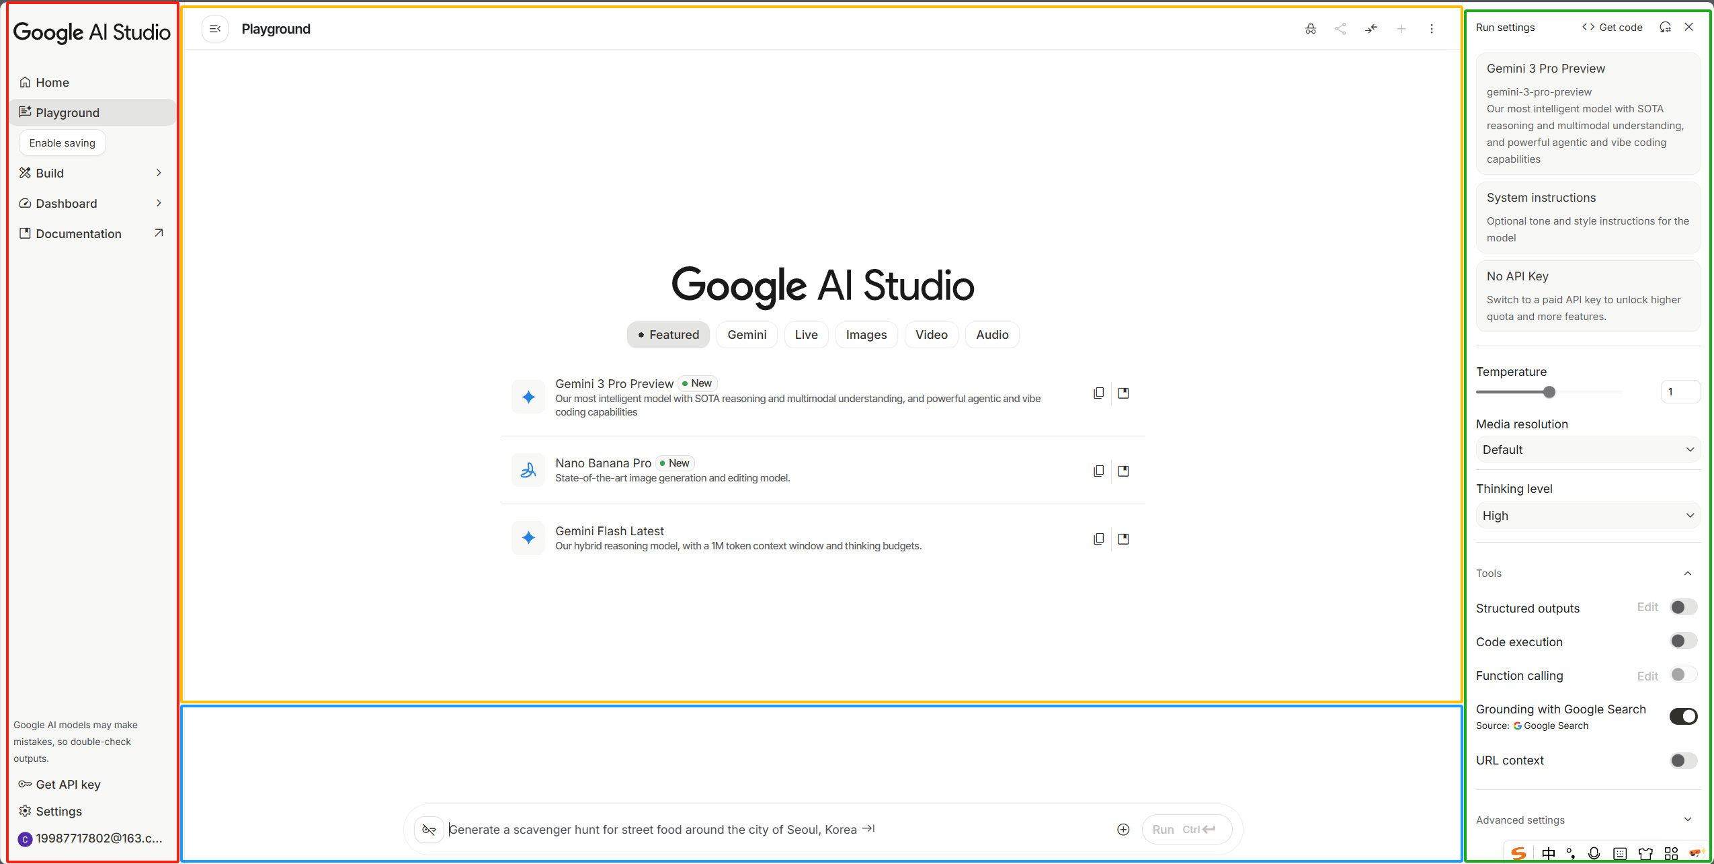Enable the Code execution toggle
Viewport: 1714px width, 864px height.
point(1683,641)
